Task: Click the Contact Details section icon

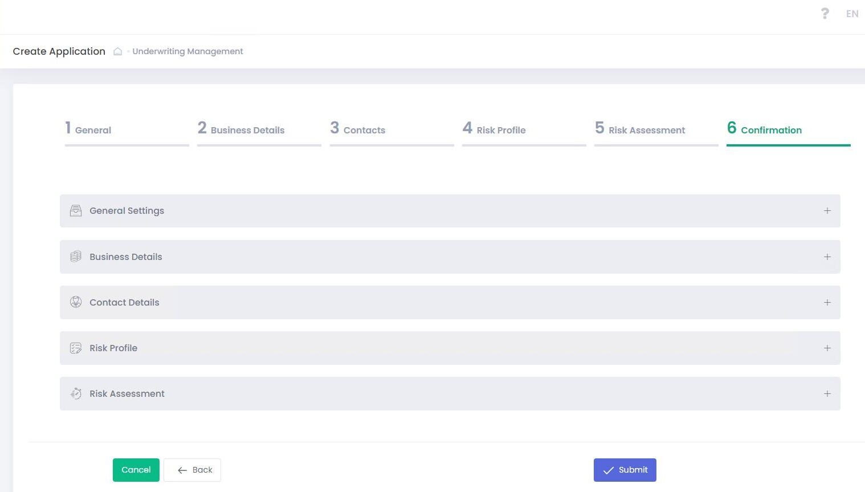Action: point(76,302)
